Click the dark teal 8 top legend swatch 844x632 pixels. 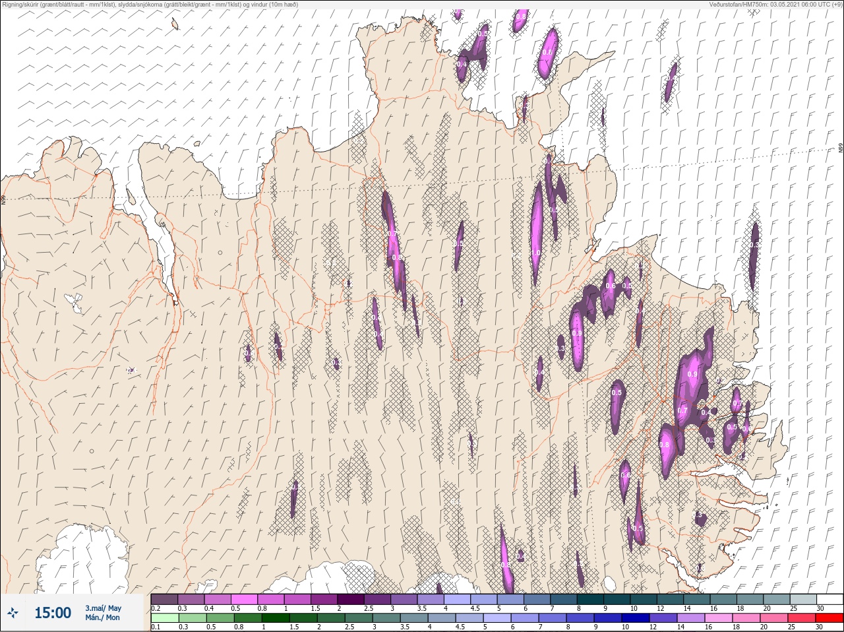590,599
